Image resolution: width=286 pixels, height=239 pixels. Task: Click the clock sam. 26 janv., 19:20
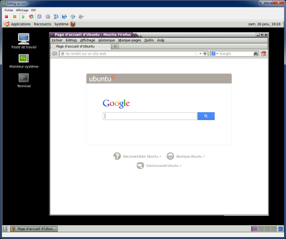click(264, 24)
